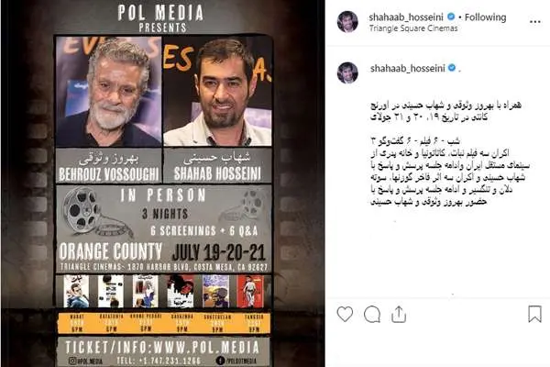Save post with the bookmark icon
550x367 pixels.
pyautogui.click(x=534, y=314)
